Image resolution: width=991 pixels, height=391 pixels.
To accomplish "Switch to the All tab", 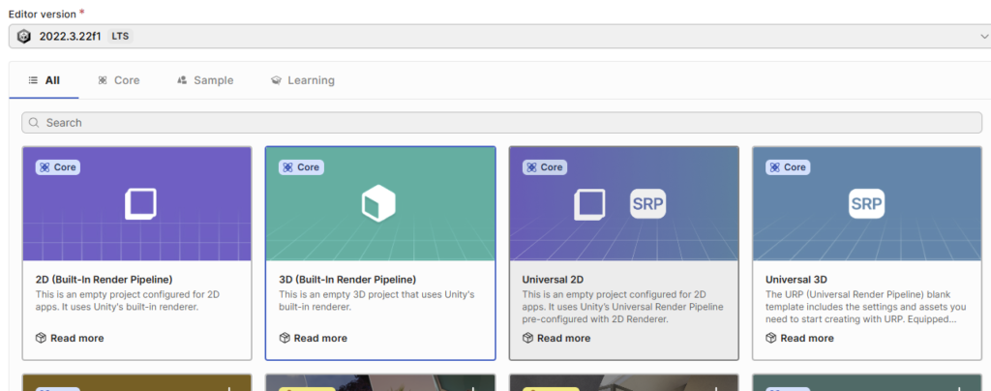I will point(45,80).
